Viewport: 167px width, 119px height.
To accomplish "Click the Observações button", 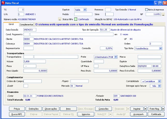I will [x=51, y=109].
